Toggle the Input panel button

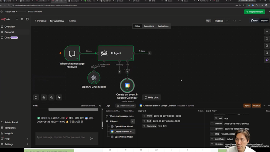(247, 106)
